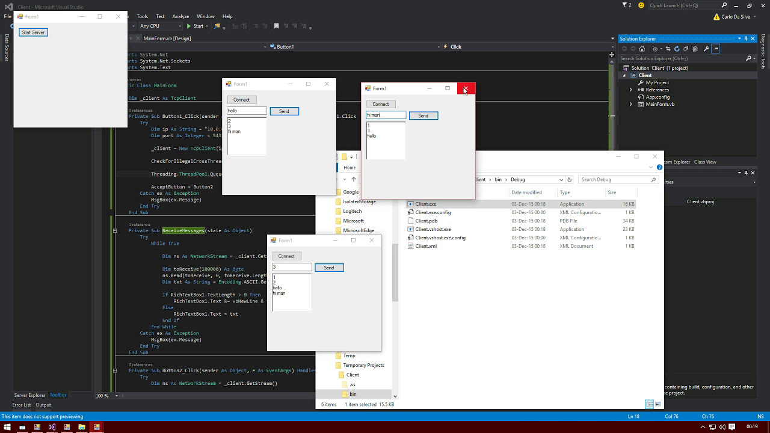This screenshot has width=770, height=433.
Task: Select Client.vshost.exe in File Explorer
Action: (433, 229)
